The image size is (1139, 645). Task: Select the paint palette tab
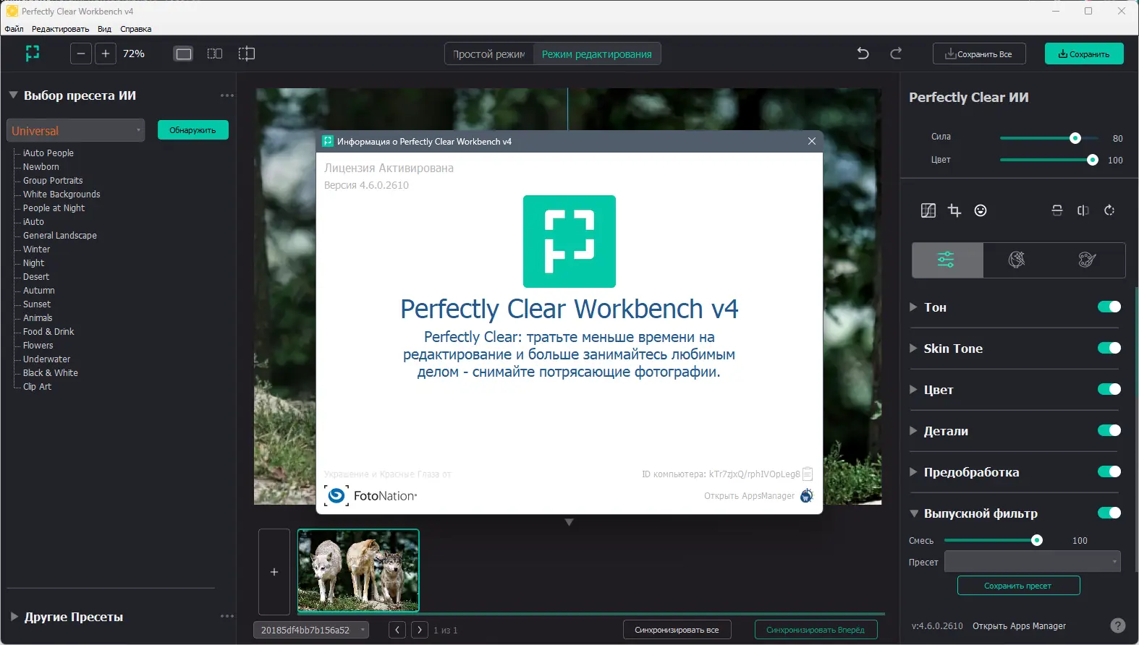[x=1087, y=260]
